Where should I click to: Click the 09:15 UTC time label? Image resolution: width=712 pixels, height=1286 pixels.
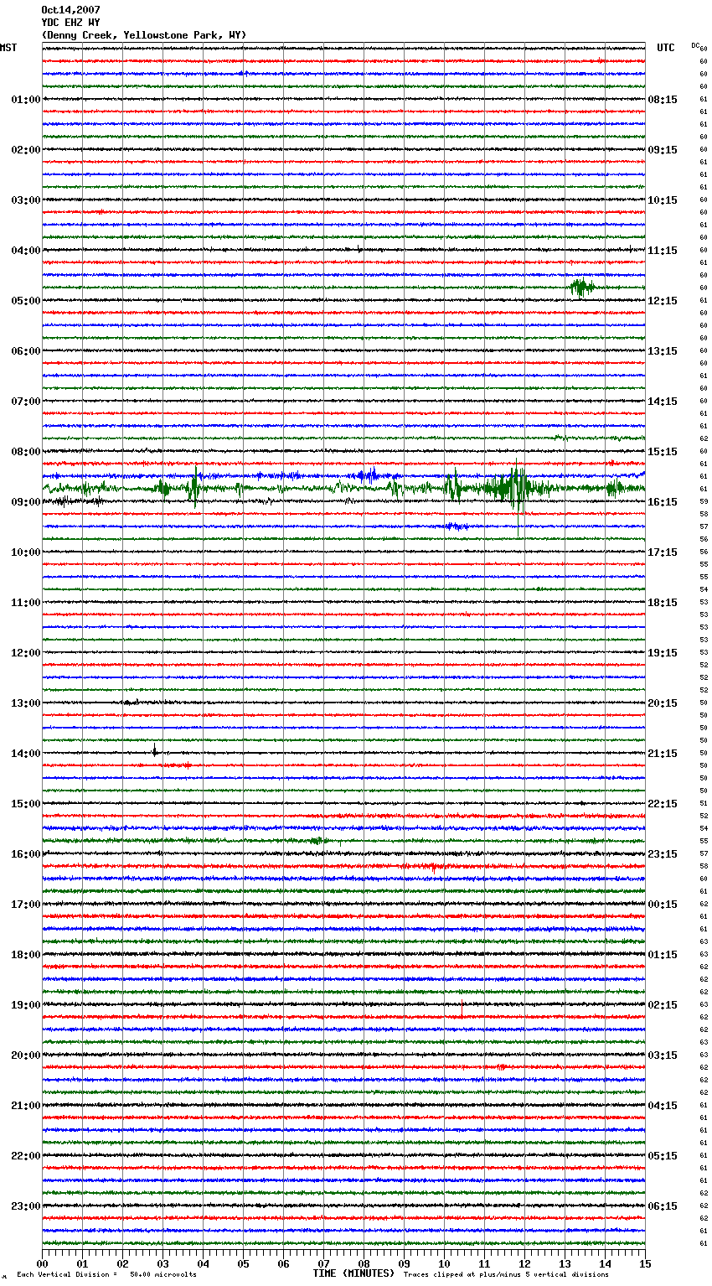click(x=663, y=150)
